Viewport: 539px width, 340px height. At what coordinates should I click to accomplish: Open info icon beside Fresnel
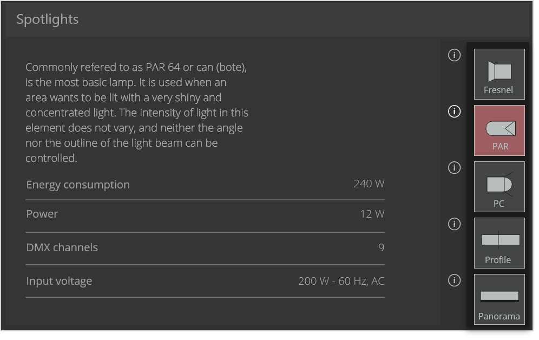click(x=455, y=55)
